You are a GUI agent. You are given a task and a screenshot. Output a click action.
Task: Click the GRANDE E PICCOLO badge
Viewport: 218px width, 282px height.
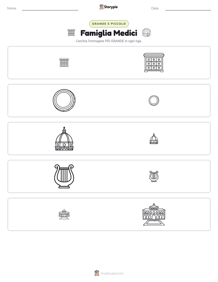109,24
